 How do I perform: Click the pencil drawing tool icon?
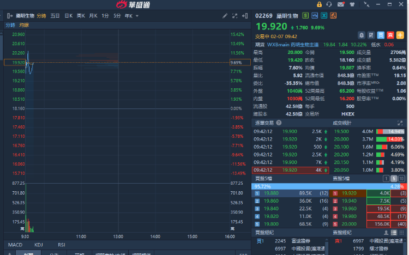(225, 16)
